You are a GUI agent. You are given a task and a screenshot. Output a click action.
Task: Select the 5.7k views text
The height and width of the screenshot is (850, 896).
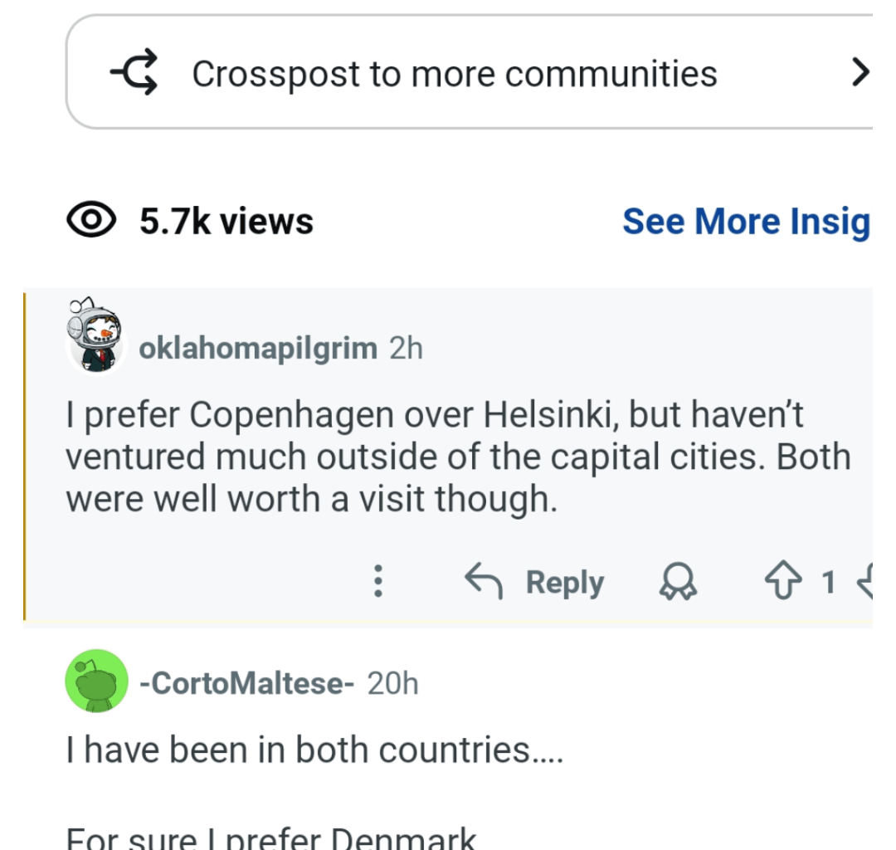[x=226, y=220]
